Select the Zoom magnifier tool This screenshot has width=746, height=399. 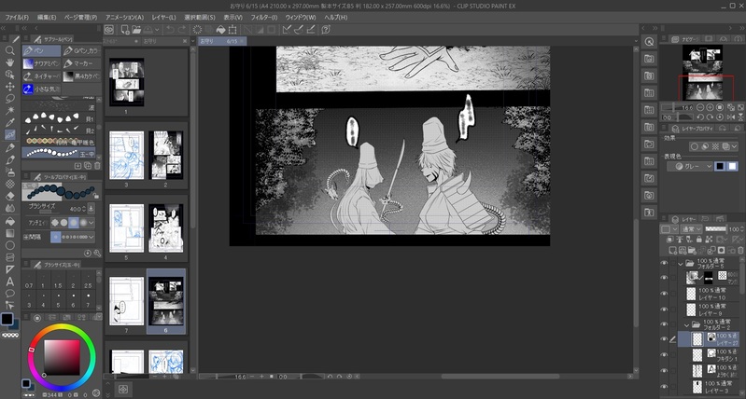(x=9, y=50)
